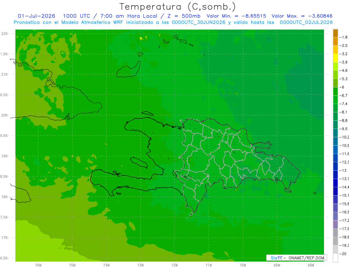The height and width of the screenshot is (269, 349).
Task: Pick the teal swatch between -9.5 and -10.2
Action: click(335, 133)
